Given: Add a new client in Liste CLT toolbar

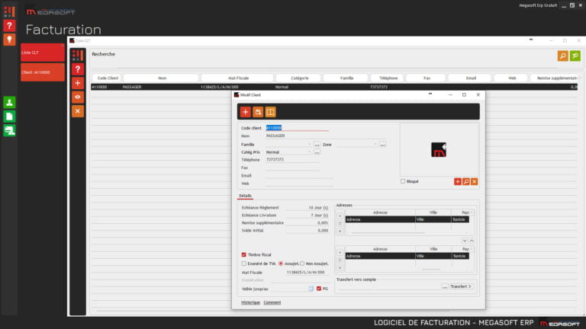Looking at the screenshot, I should 78,83.
